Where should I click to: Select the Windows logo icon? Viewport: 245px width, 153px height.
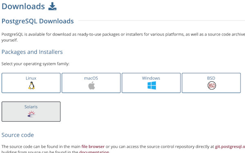(152, 85)
